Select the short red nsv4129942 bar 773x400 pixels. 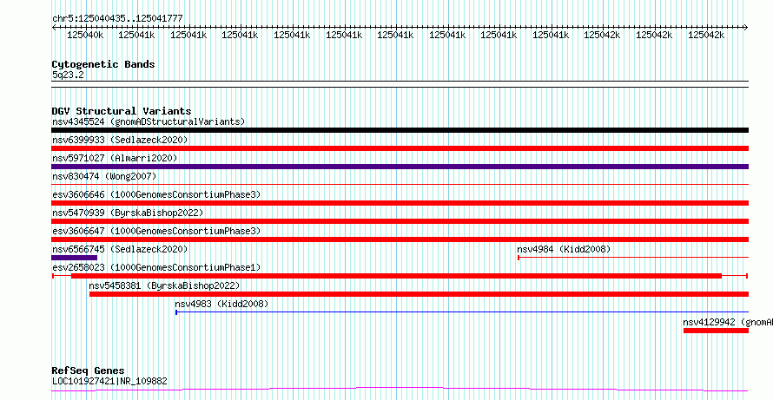pos(716,331)
